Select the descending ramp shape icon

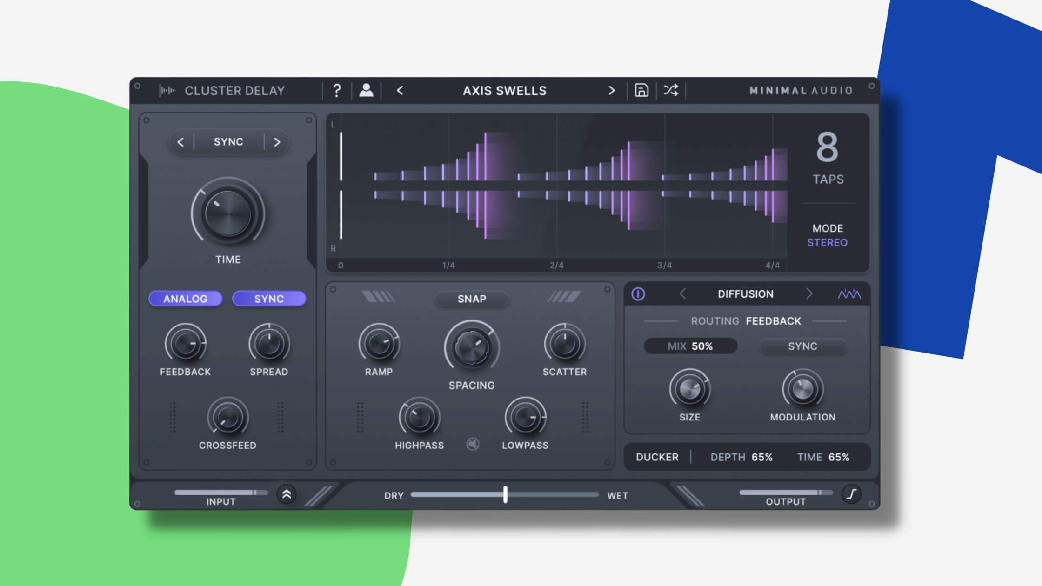378,296
